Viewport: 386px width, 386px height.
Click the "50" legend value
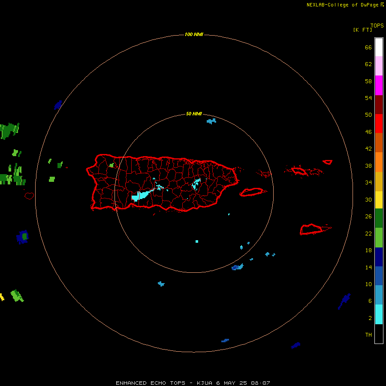[x=368, y=115]
